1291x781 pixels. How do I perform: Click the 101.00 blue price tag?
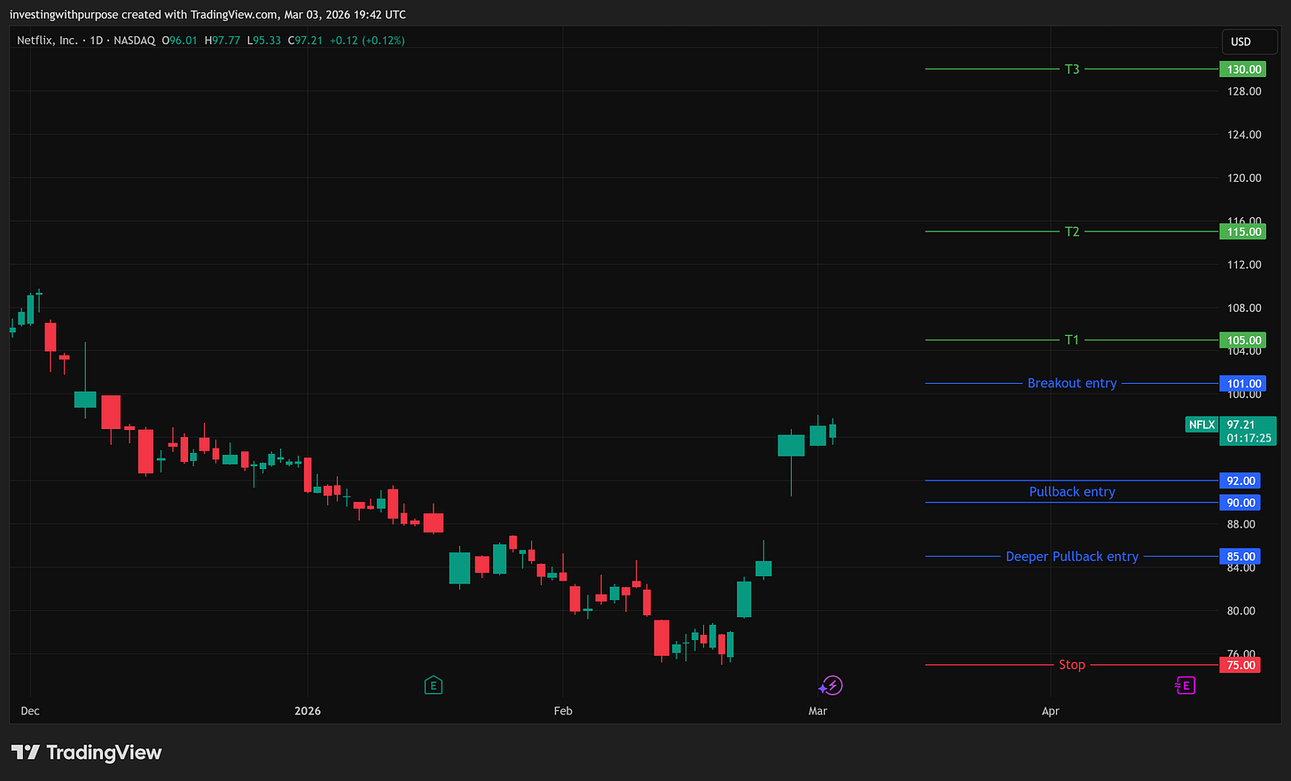(1243, 384)
